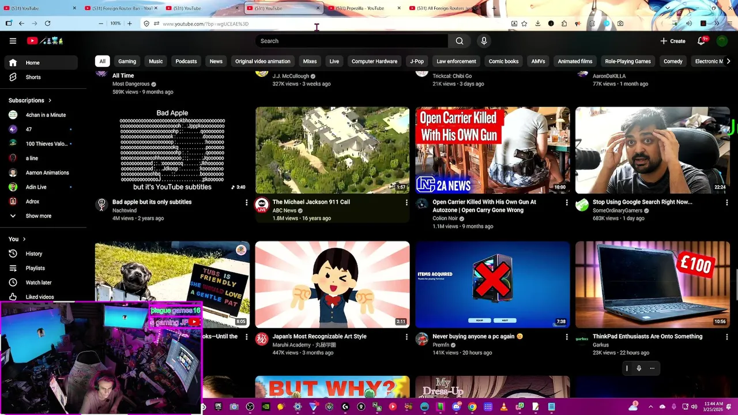
Task: Open the Logitech G Hub taskbar icon
Action: click(x=345, y=407)
